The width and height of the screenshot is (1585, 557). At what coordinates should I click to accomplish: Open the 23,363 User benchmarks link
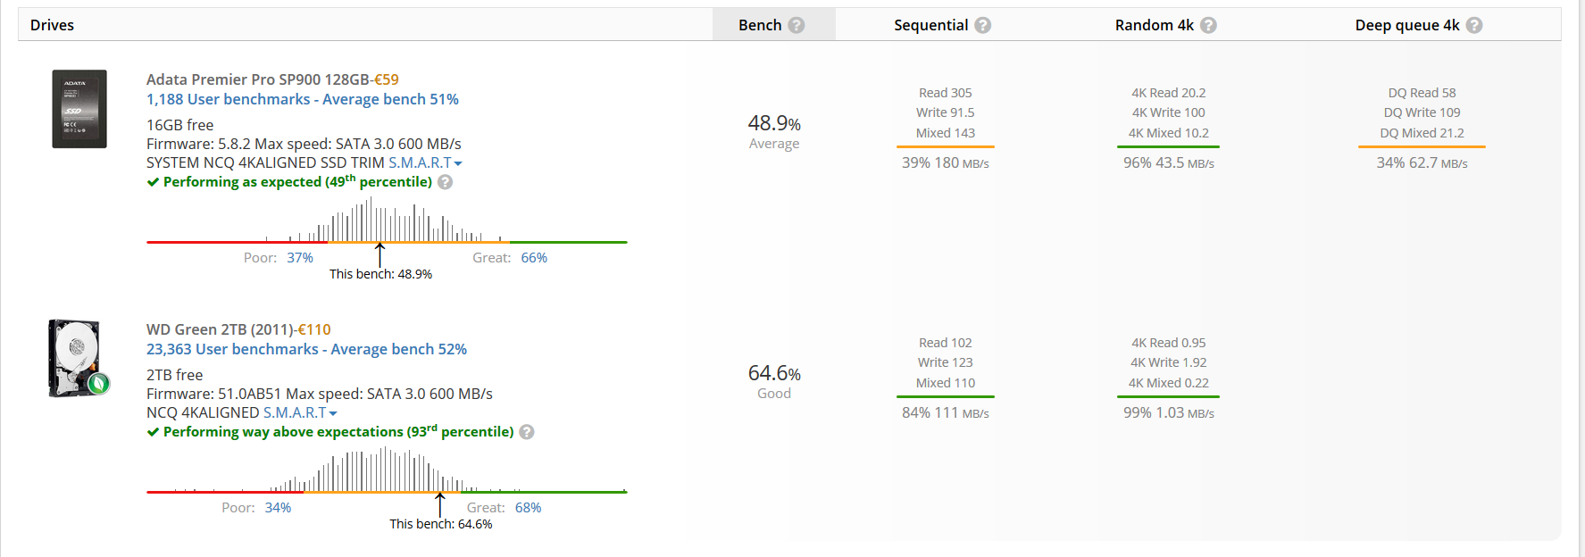(306, 349)
